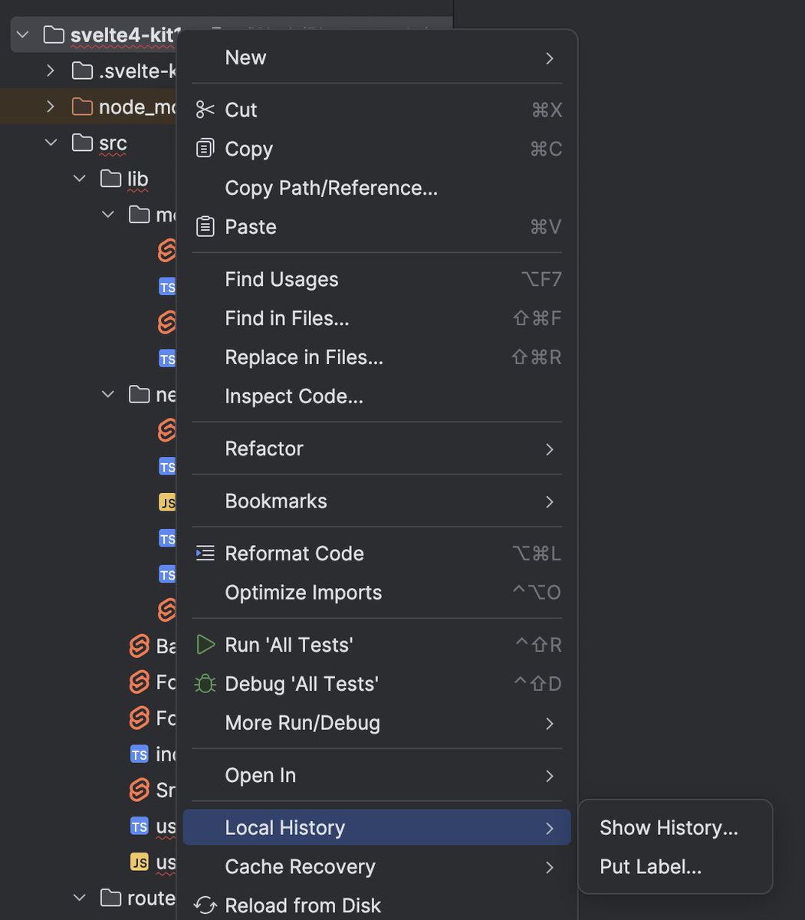This screenshot has height=920, width=805.
Task: Open the Refactor submenu arrow
Action: (x=549, y=449)
